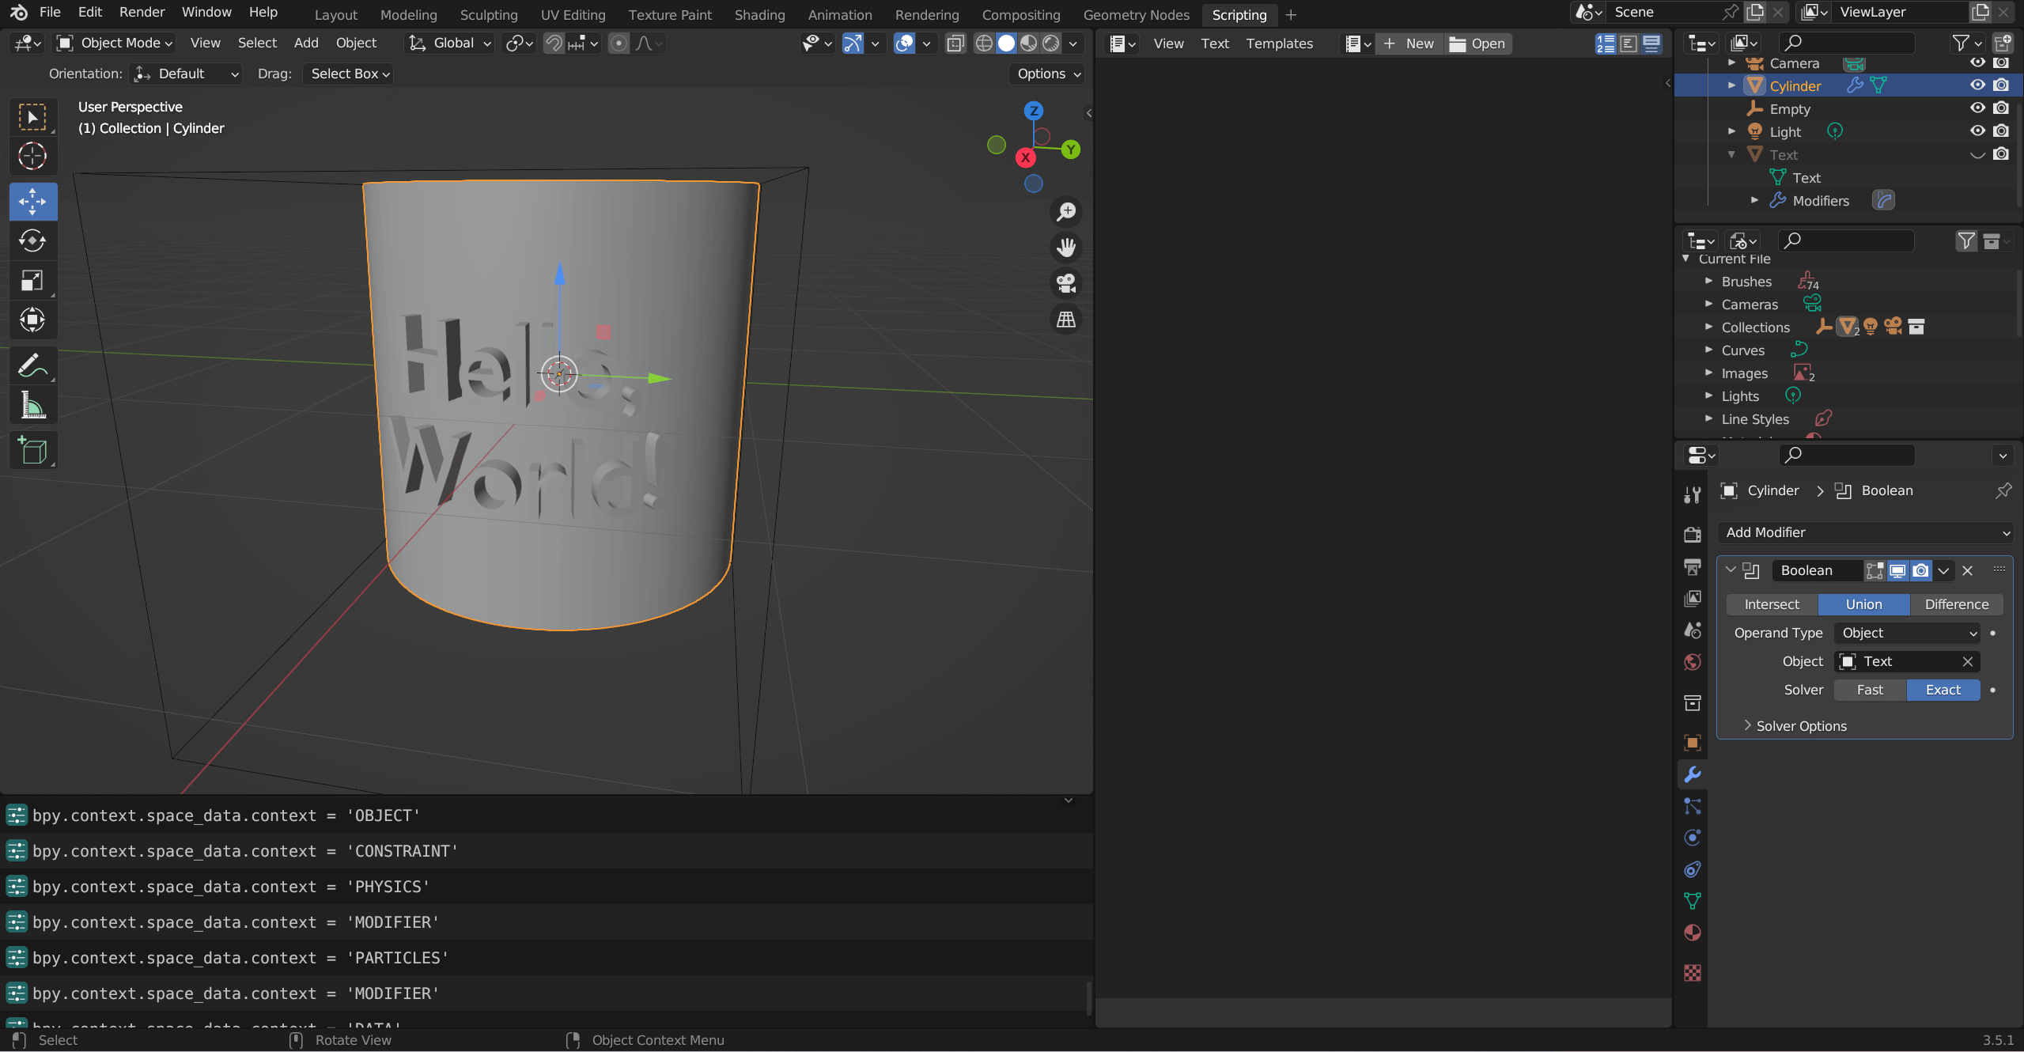Open the viewport Options dropdown
2024x1052 pixels.
point(1047,74)
